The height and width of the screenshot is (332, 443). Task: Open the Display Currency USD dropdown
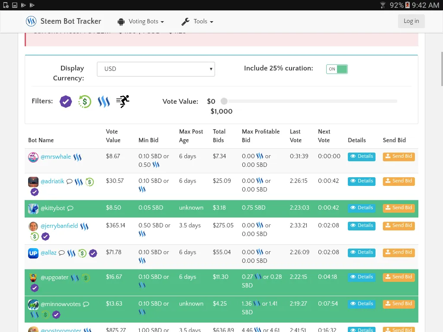pyautogui.click(x=156, y=69)
